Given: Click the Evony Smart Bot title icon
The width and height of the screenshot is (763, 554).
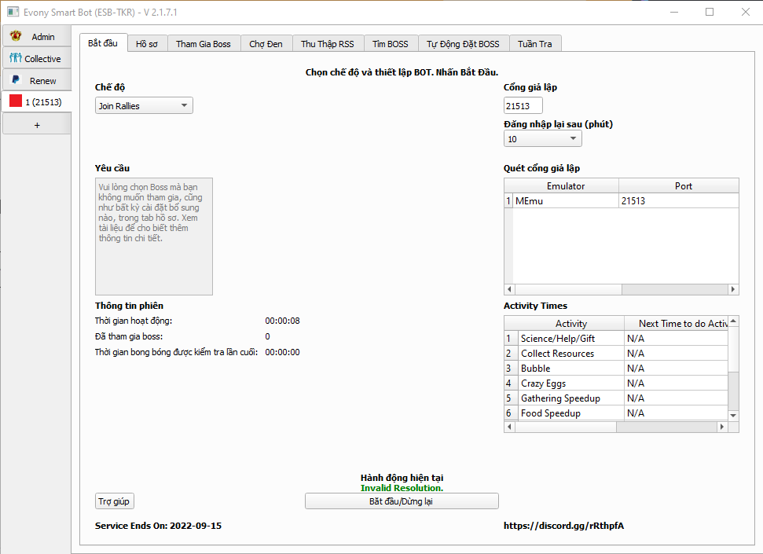Looking at the screenshot, I should tap(12, 12).
